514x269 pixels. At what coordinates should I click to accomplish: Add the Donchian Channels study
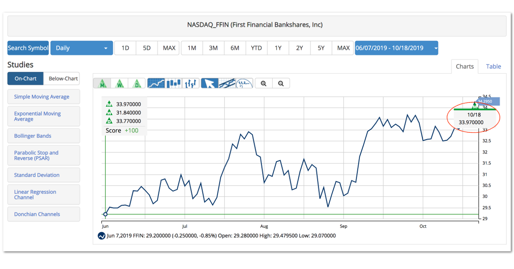(44, 214)
